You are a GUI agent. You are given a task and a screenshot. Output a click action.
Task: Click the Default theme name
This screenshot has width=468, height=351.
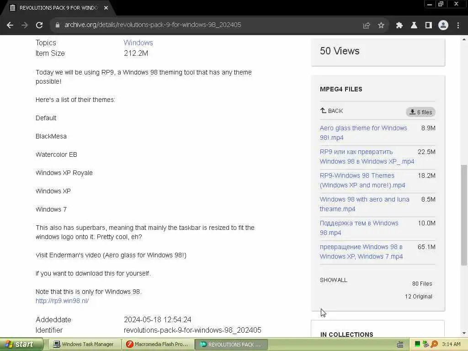[46, 118]
